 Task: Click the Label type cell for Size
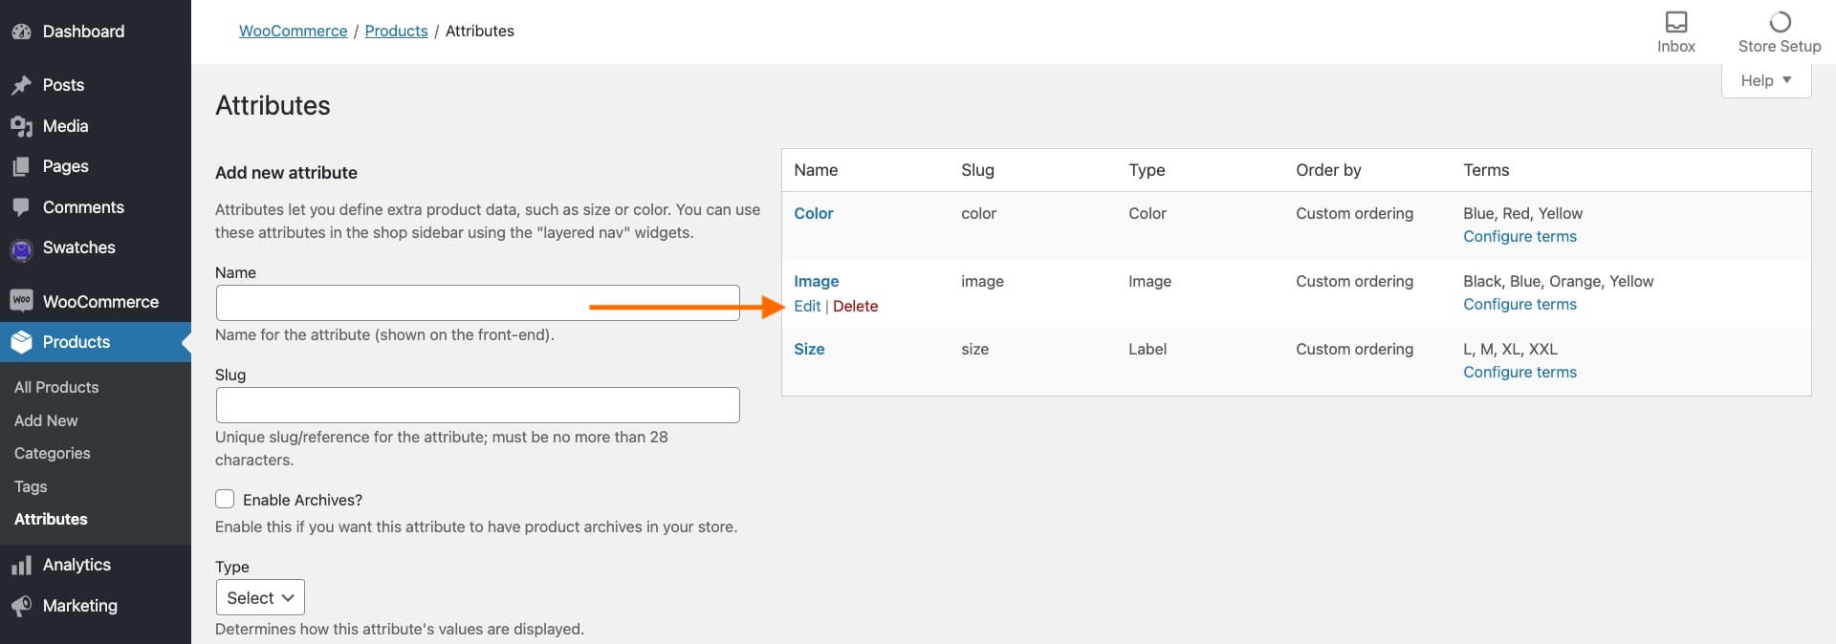tap(1147, 349)
